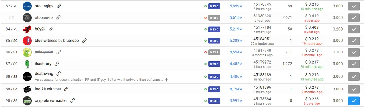This screenshot has height=107, width=366.
Task: Click the lootkit.witness avatar
Action: point(27,89)
